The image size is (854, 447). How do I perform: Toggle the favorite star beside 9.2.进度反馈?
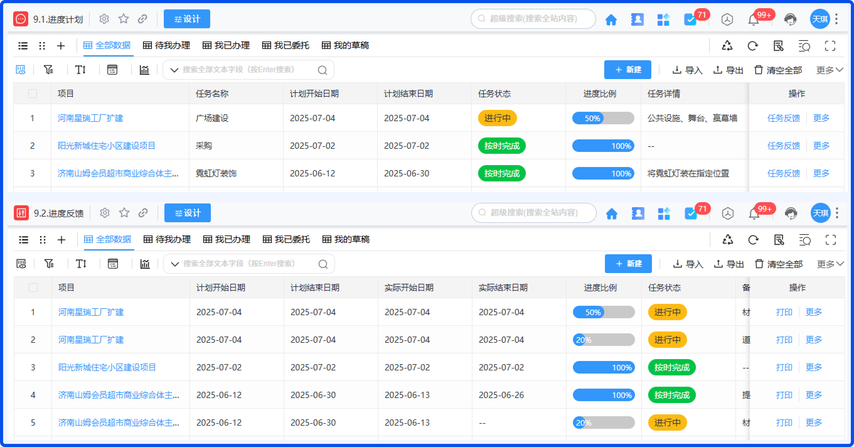coord(124,213)
